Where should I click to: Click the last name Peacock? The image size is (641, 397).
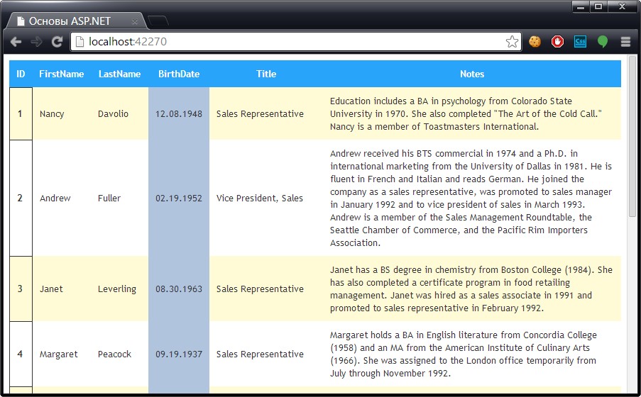coord(114,354)
